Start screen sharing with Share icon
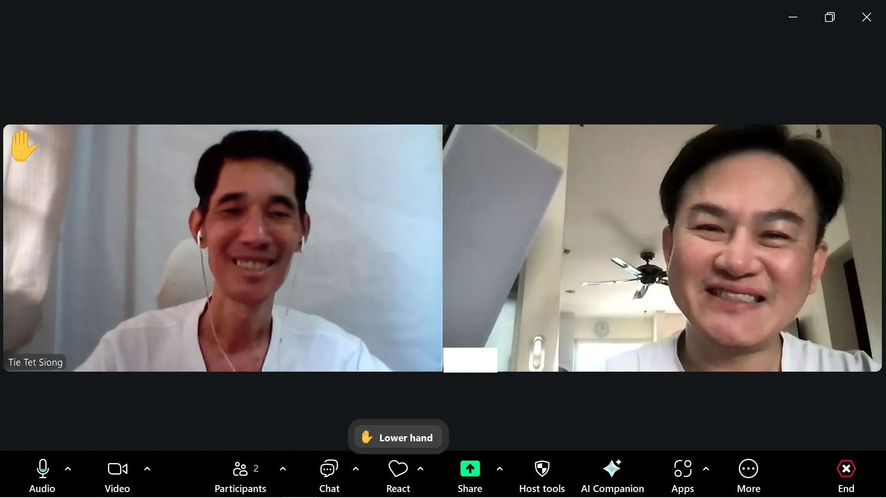 [x=470, y=469]
